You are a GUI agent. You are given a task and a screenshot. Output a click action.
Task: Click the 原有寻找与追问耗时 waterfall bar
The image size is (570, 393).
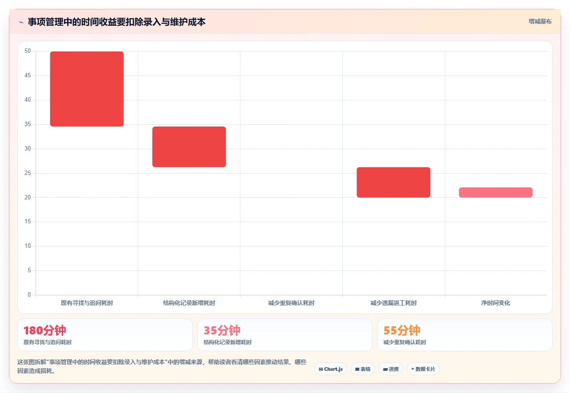click(x=87, y=89)
